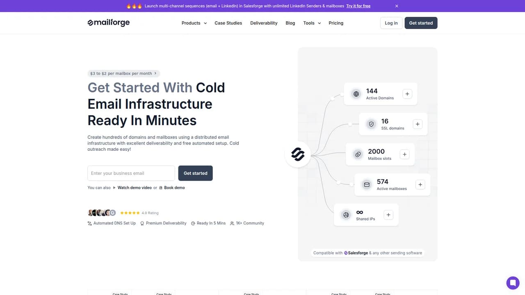Add Active Domains with the plus button
This screenshot has width=525, height=295.
pos(407,94)
